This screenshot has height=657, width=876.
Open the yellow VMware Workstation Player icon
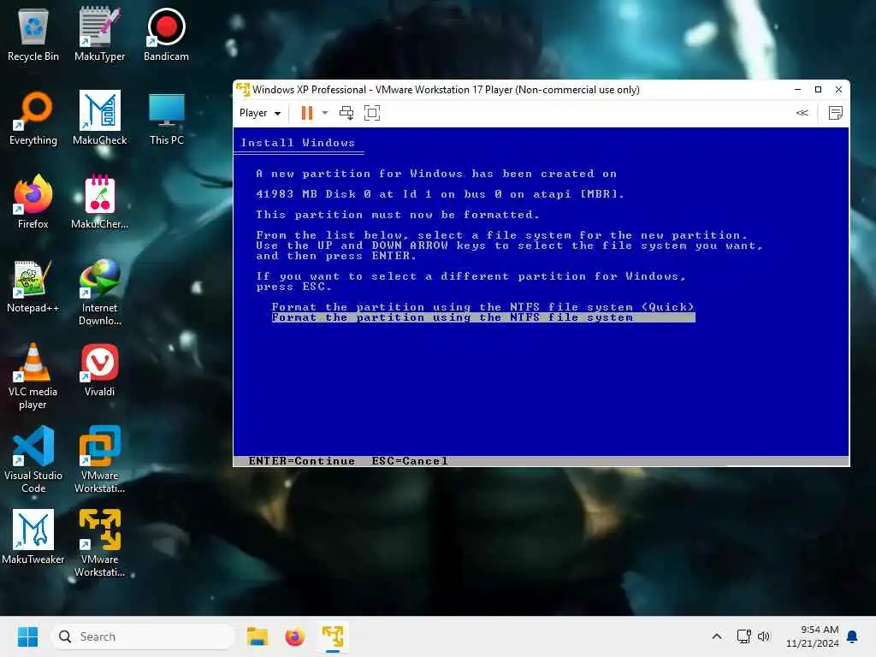tap(99, 543)
